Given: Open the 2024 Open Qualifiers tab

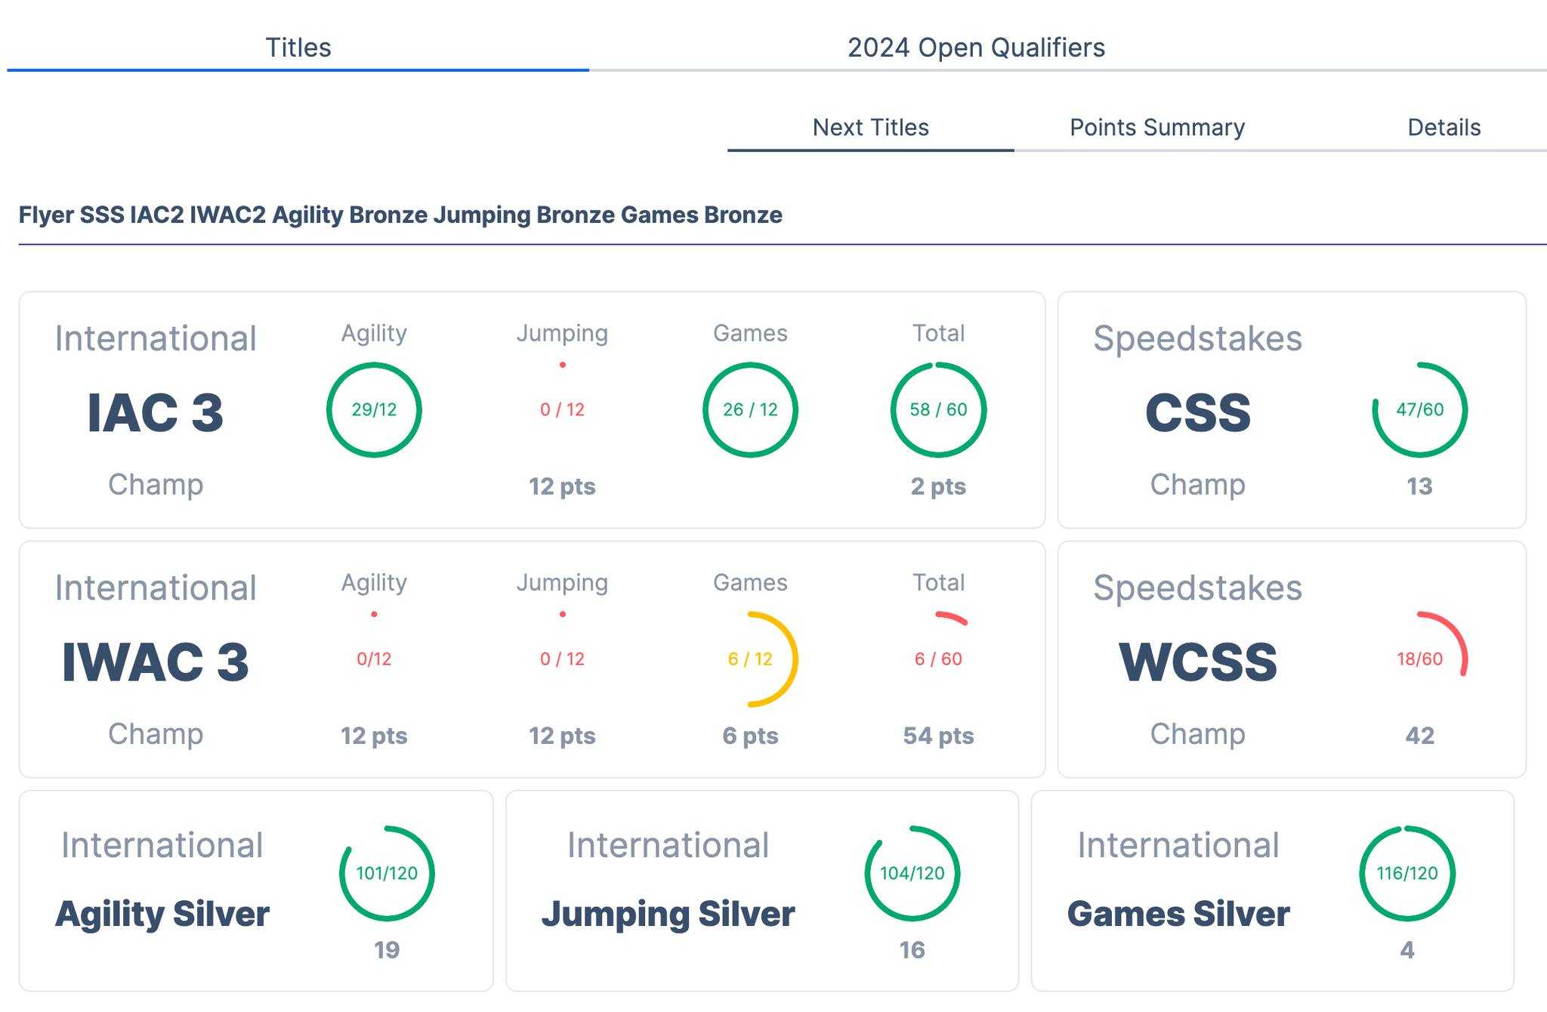Looking at the screenshot, I should pyautogui.click(x=976, y=48).
